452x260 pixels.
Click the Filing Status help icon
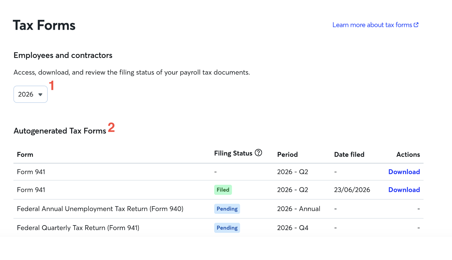tap(258, 153)
